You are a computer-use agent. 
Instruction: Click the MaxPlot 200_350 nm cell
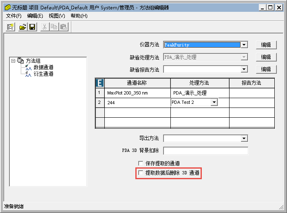(137, 93)
